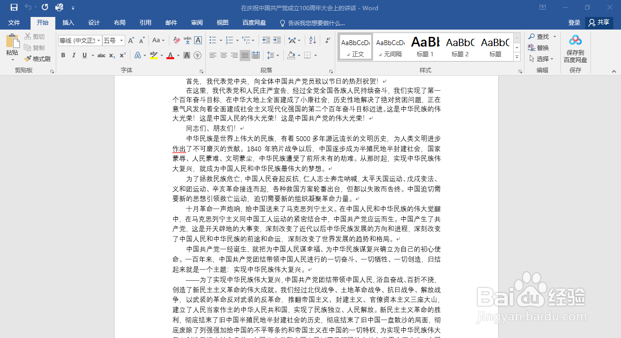Apply the 无间隔 no-spacing style
The image size is (621, 338).
coord(391,47)
